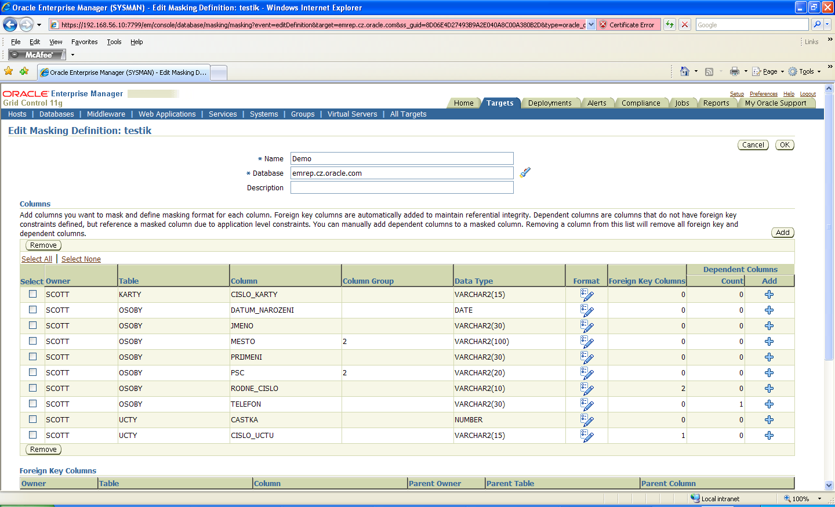Screen dimensions: 835x507
Task: Go to the Databases subtab
Action: 57,114
